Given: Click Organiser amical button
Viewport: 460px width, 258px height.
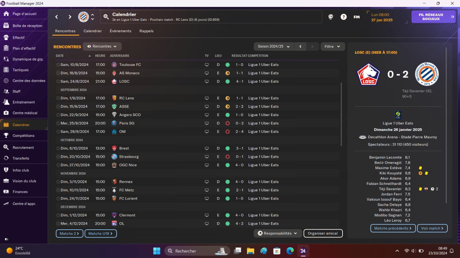Looking at the screenshot, I should pos(323,233).
